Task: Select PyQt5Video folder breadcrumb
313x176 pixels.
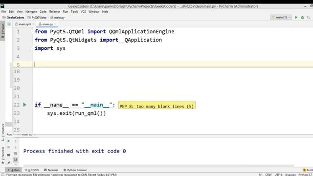Action: click(x=37, y=18)
